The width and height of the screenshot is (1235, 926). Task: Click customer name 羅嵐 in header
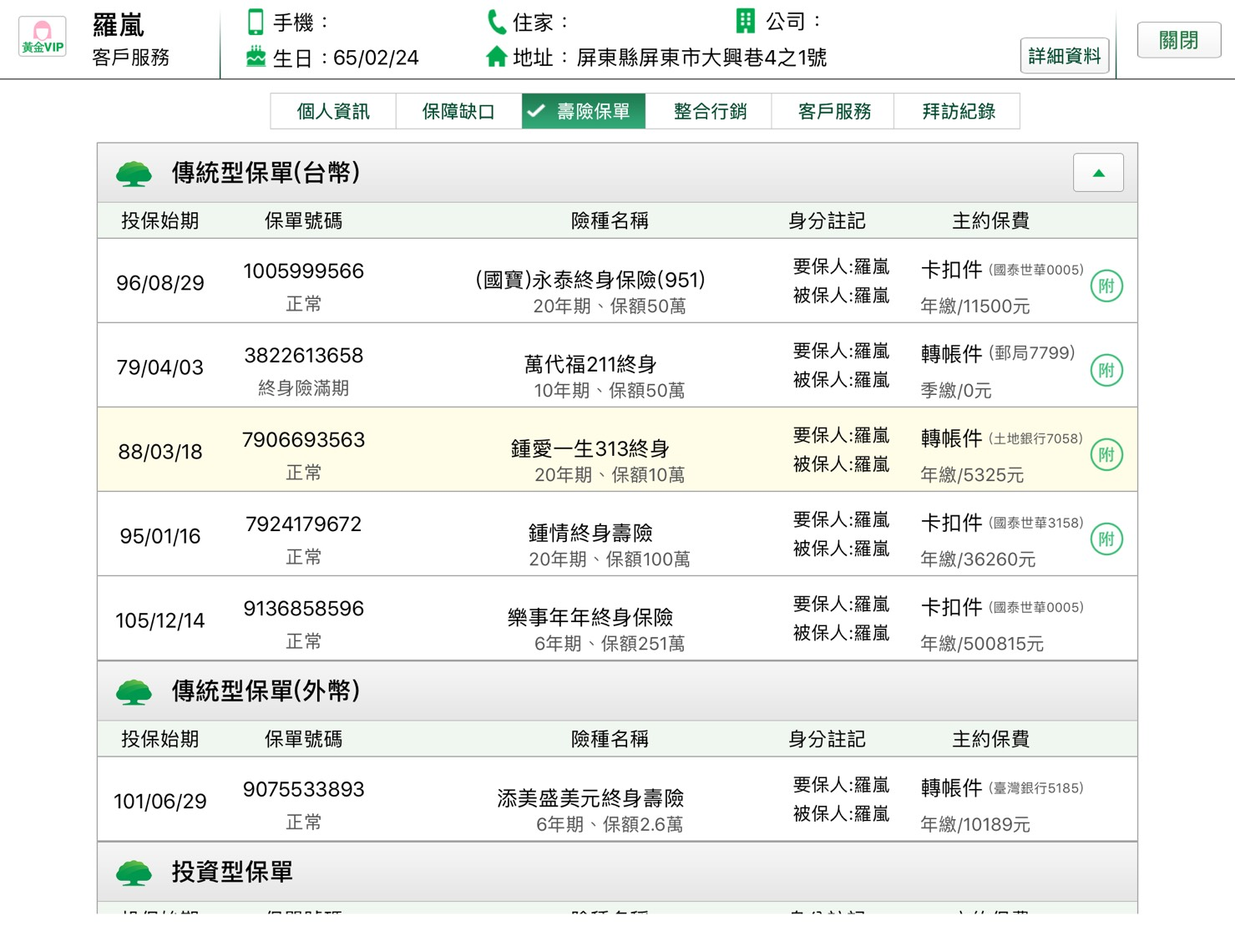click(x=119, y=25)
